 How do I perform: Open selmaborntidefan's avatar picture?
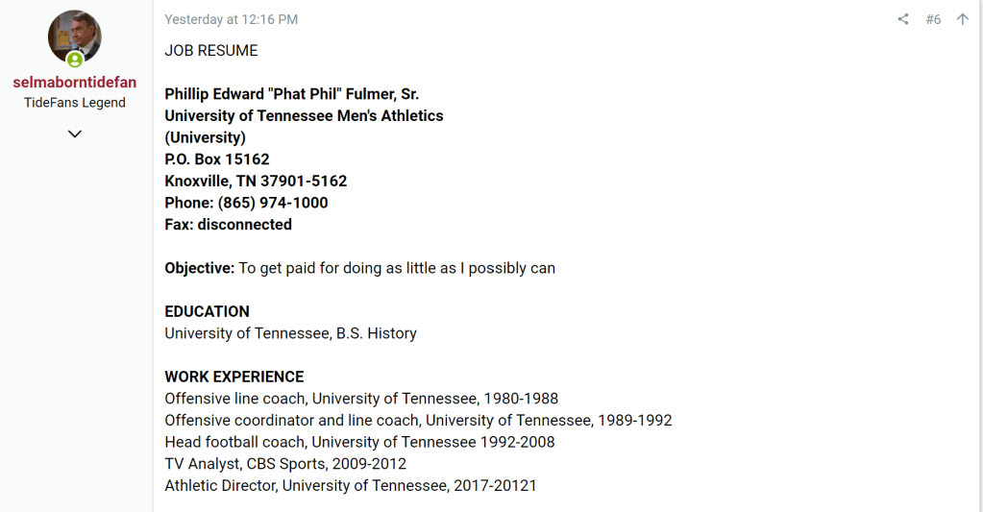click(x=74, y=35)
